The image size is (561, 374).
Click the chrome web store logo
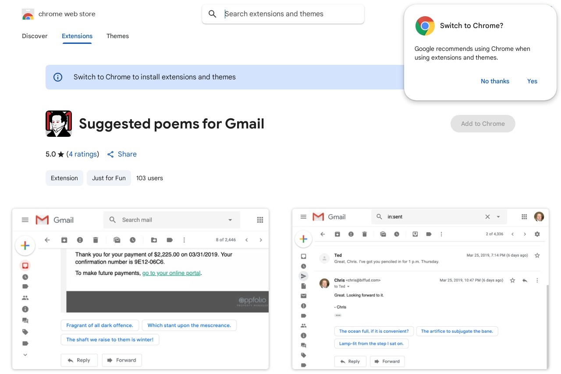28,14
